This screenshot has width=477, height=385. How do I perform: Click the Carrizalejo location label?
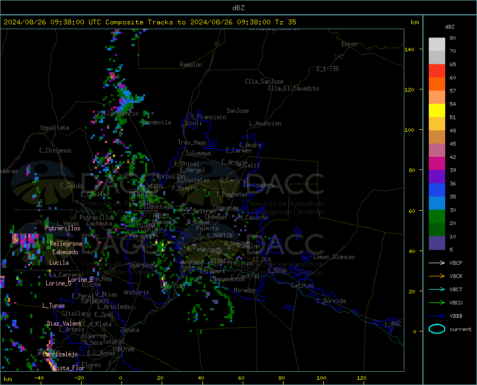point(60,354)
